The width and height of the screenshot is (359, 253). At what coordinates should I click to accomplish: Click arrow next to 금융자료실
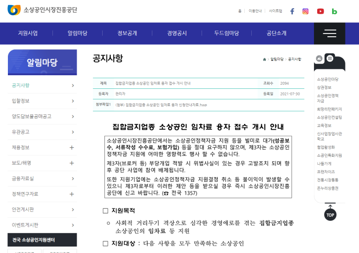point(73,179)
